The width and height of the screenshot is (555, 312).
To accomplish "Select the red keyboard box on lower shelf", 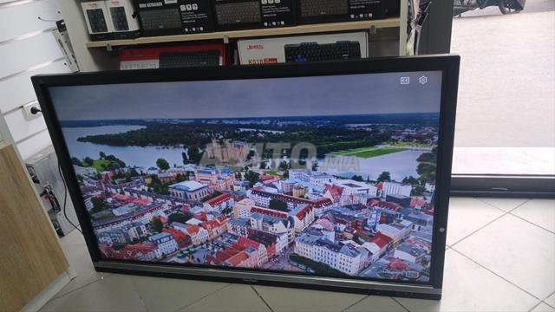I will coord(172,56).
